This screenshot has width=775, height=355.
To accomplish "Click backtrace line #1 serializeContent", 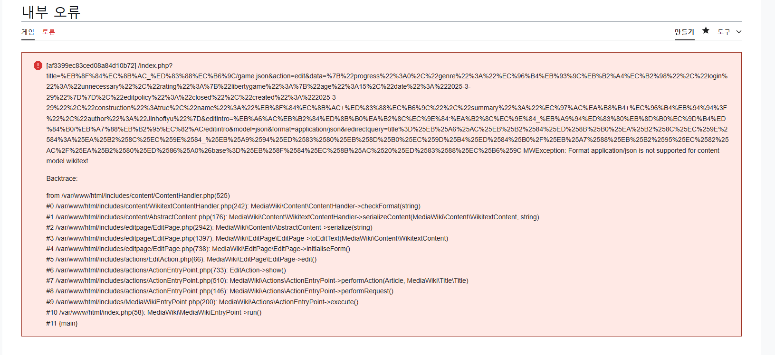I will tap(292, 217).
